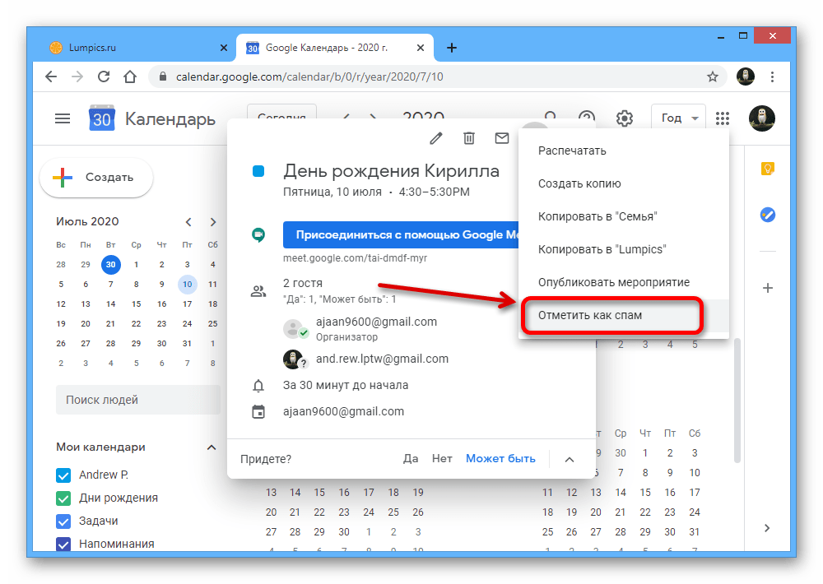Go to next month in mini calendar
This screenshot has height=584, width=823.
[x=212, y=222]
